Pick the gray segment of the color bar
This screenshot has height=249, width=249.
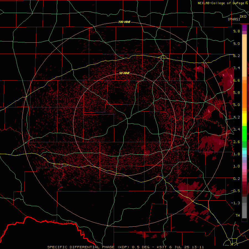tap(244, 208)
